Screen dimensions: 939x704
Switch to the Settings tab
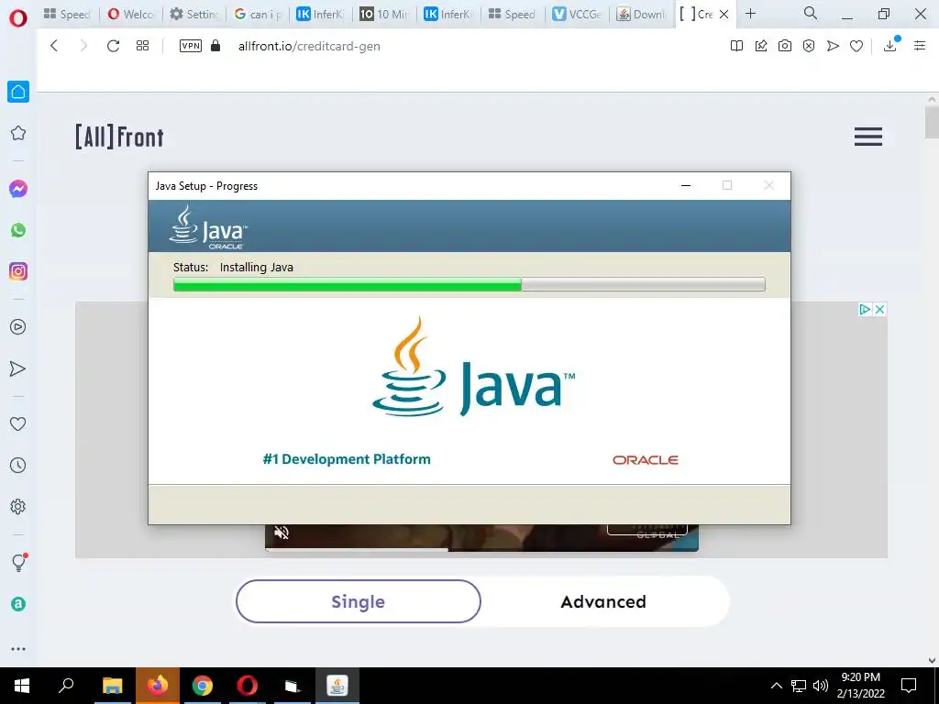(194, 15)
